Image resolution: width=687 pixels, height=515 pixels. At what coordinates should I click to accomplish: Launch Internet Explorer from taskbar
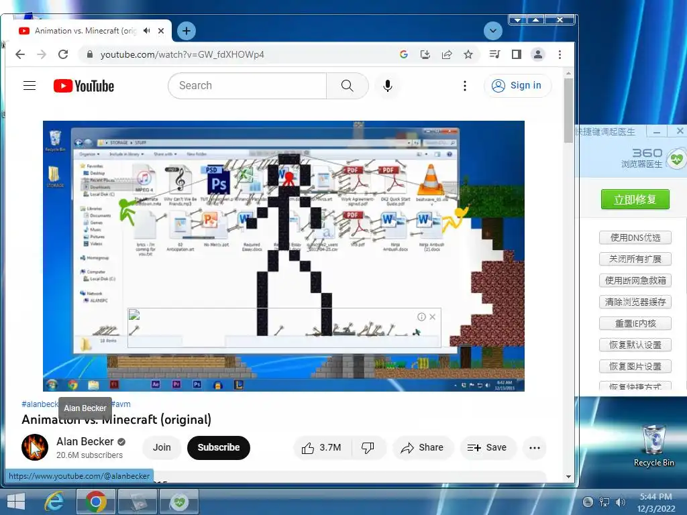coord(54,502)
